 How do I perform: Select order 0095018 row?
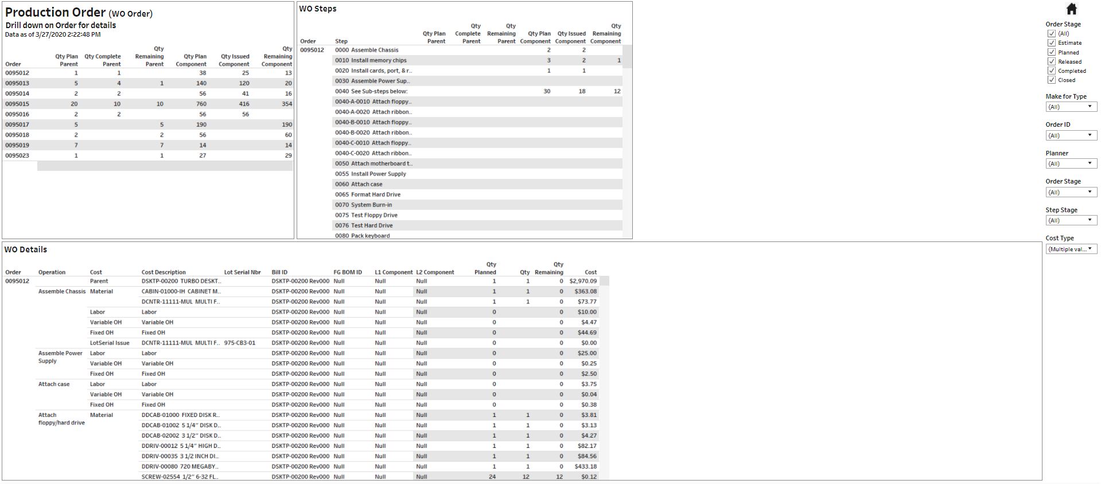(x=17, y=135)
